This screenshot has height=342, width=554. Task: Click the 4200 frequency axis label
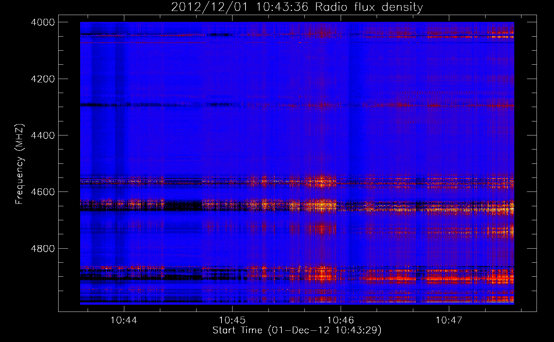click(x=43, y=79)
